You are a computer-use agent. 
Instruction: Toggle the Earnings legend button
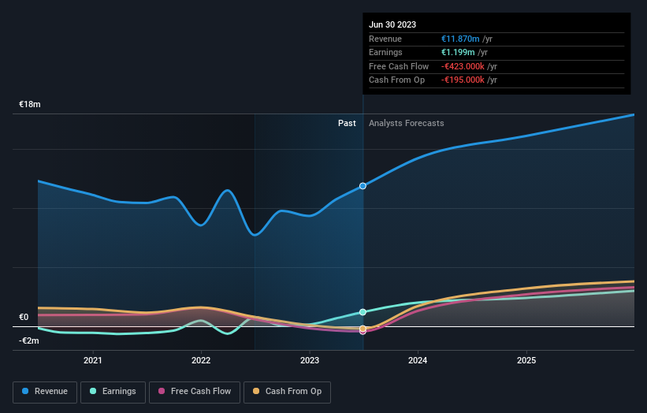point(113,392)
